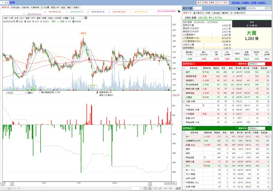This screenshot has height=191, width=273.
Task: Click the 2025/03/05 timeline date marker
Action: 170,183
